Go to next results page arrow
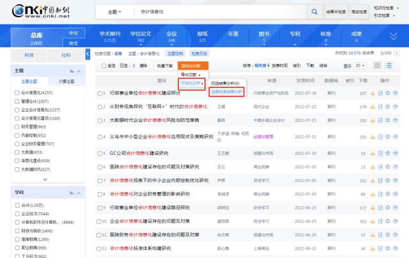409x258 pixels. (x=396, y=54)
